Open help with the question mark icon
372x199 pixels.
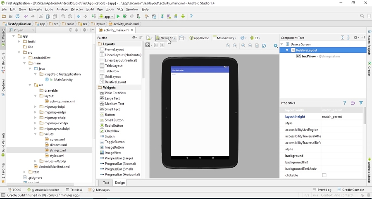(191, 17)
